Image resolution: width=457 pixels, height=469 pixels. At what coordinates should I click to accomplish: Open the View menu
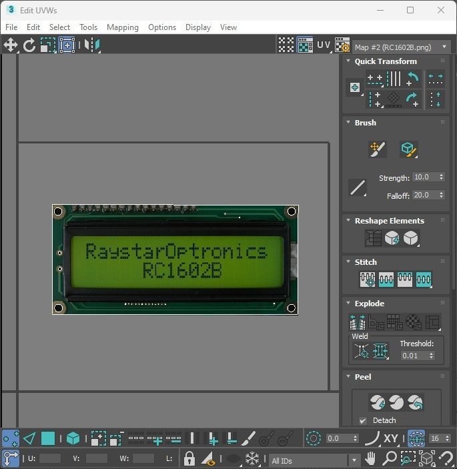(228, 27)
